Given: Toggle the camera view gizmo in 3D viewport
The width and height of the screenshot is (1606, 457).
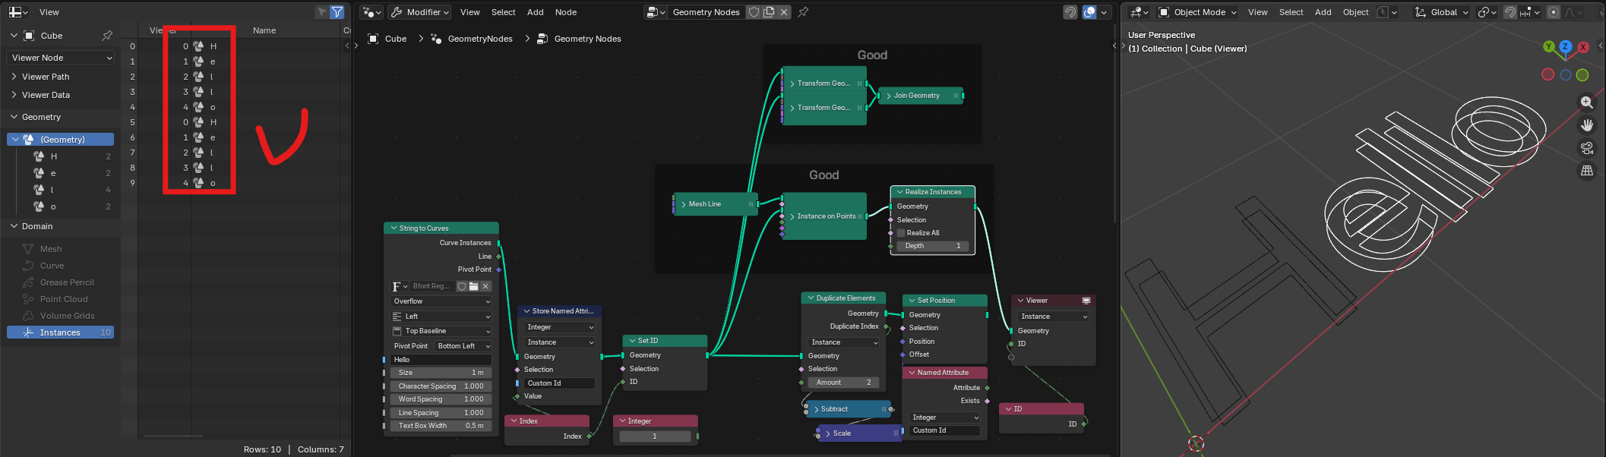Looking at the screenshot, I should 1586,148.
